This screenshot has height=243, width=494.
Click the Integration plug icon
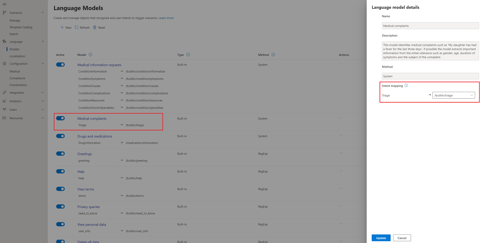pos(4,93)
